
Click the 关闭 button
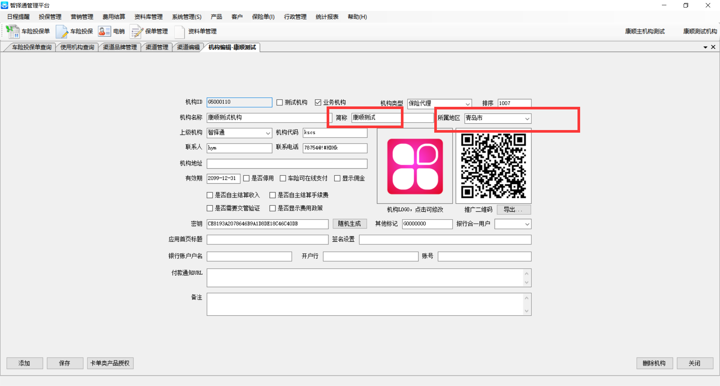[695, 363]
